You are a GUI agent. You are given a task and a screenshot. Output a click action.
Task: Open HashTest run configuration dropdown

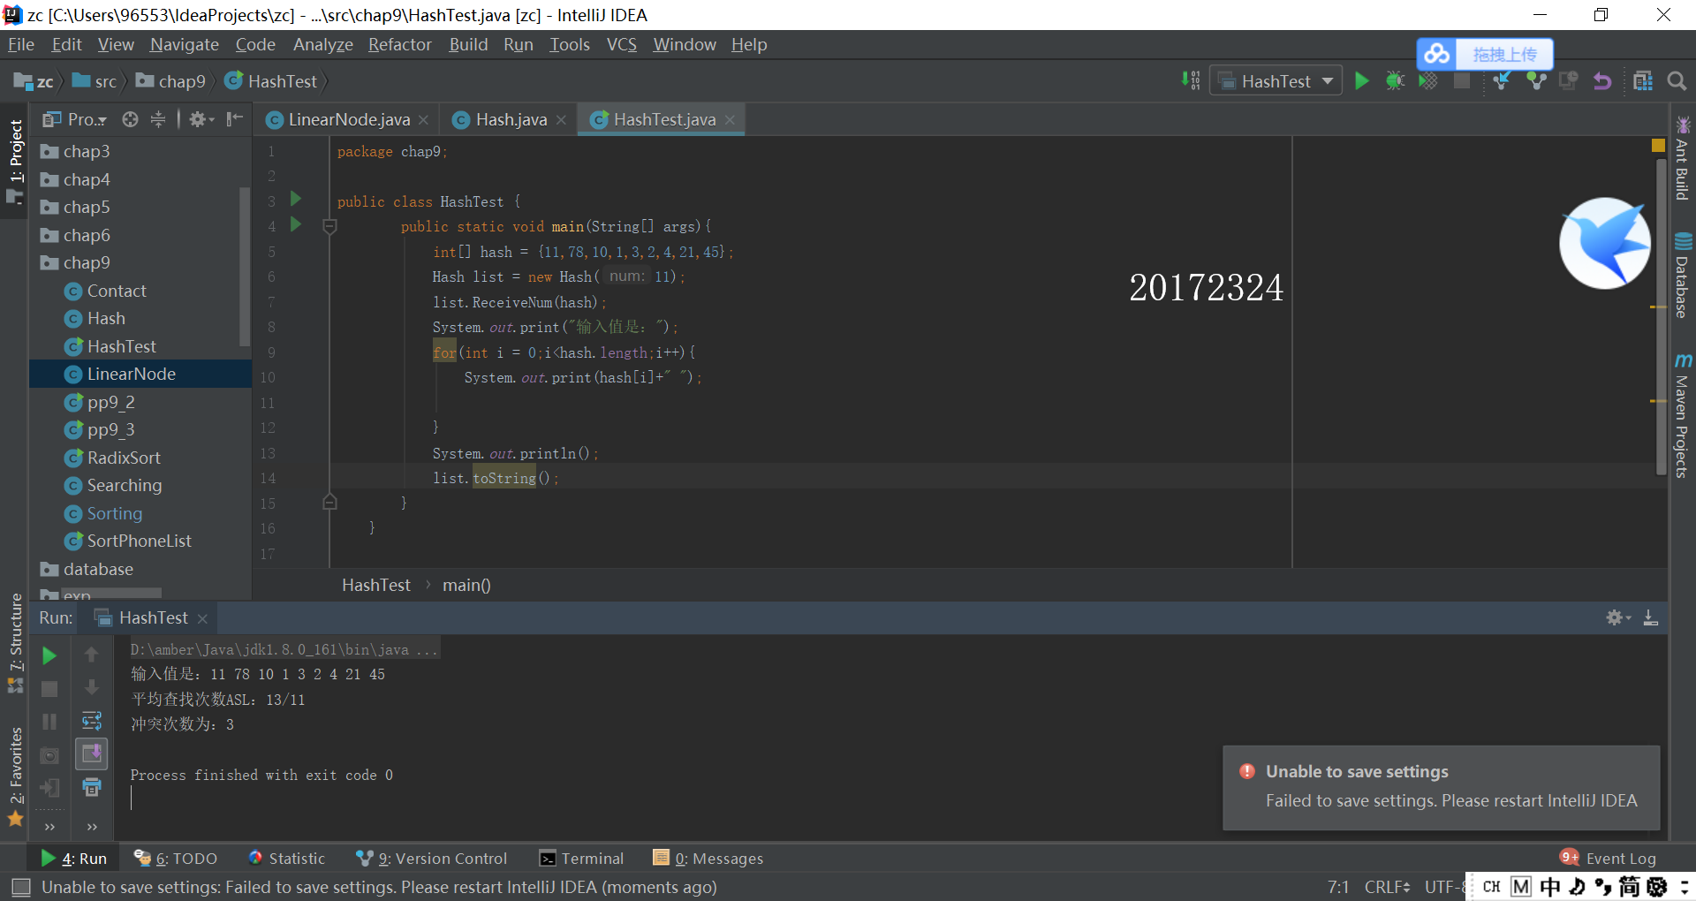1276,81
